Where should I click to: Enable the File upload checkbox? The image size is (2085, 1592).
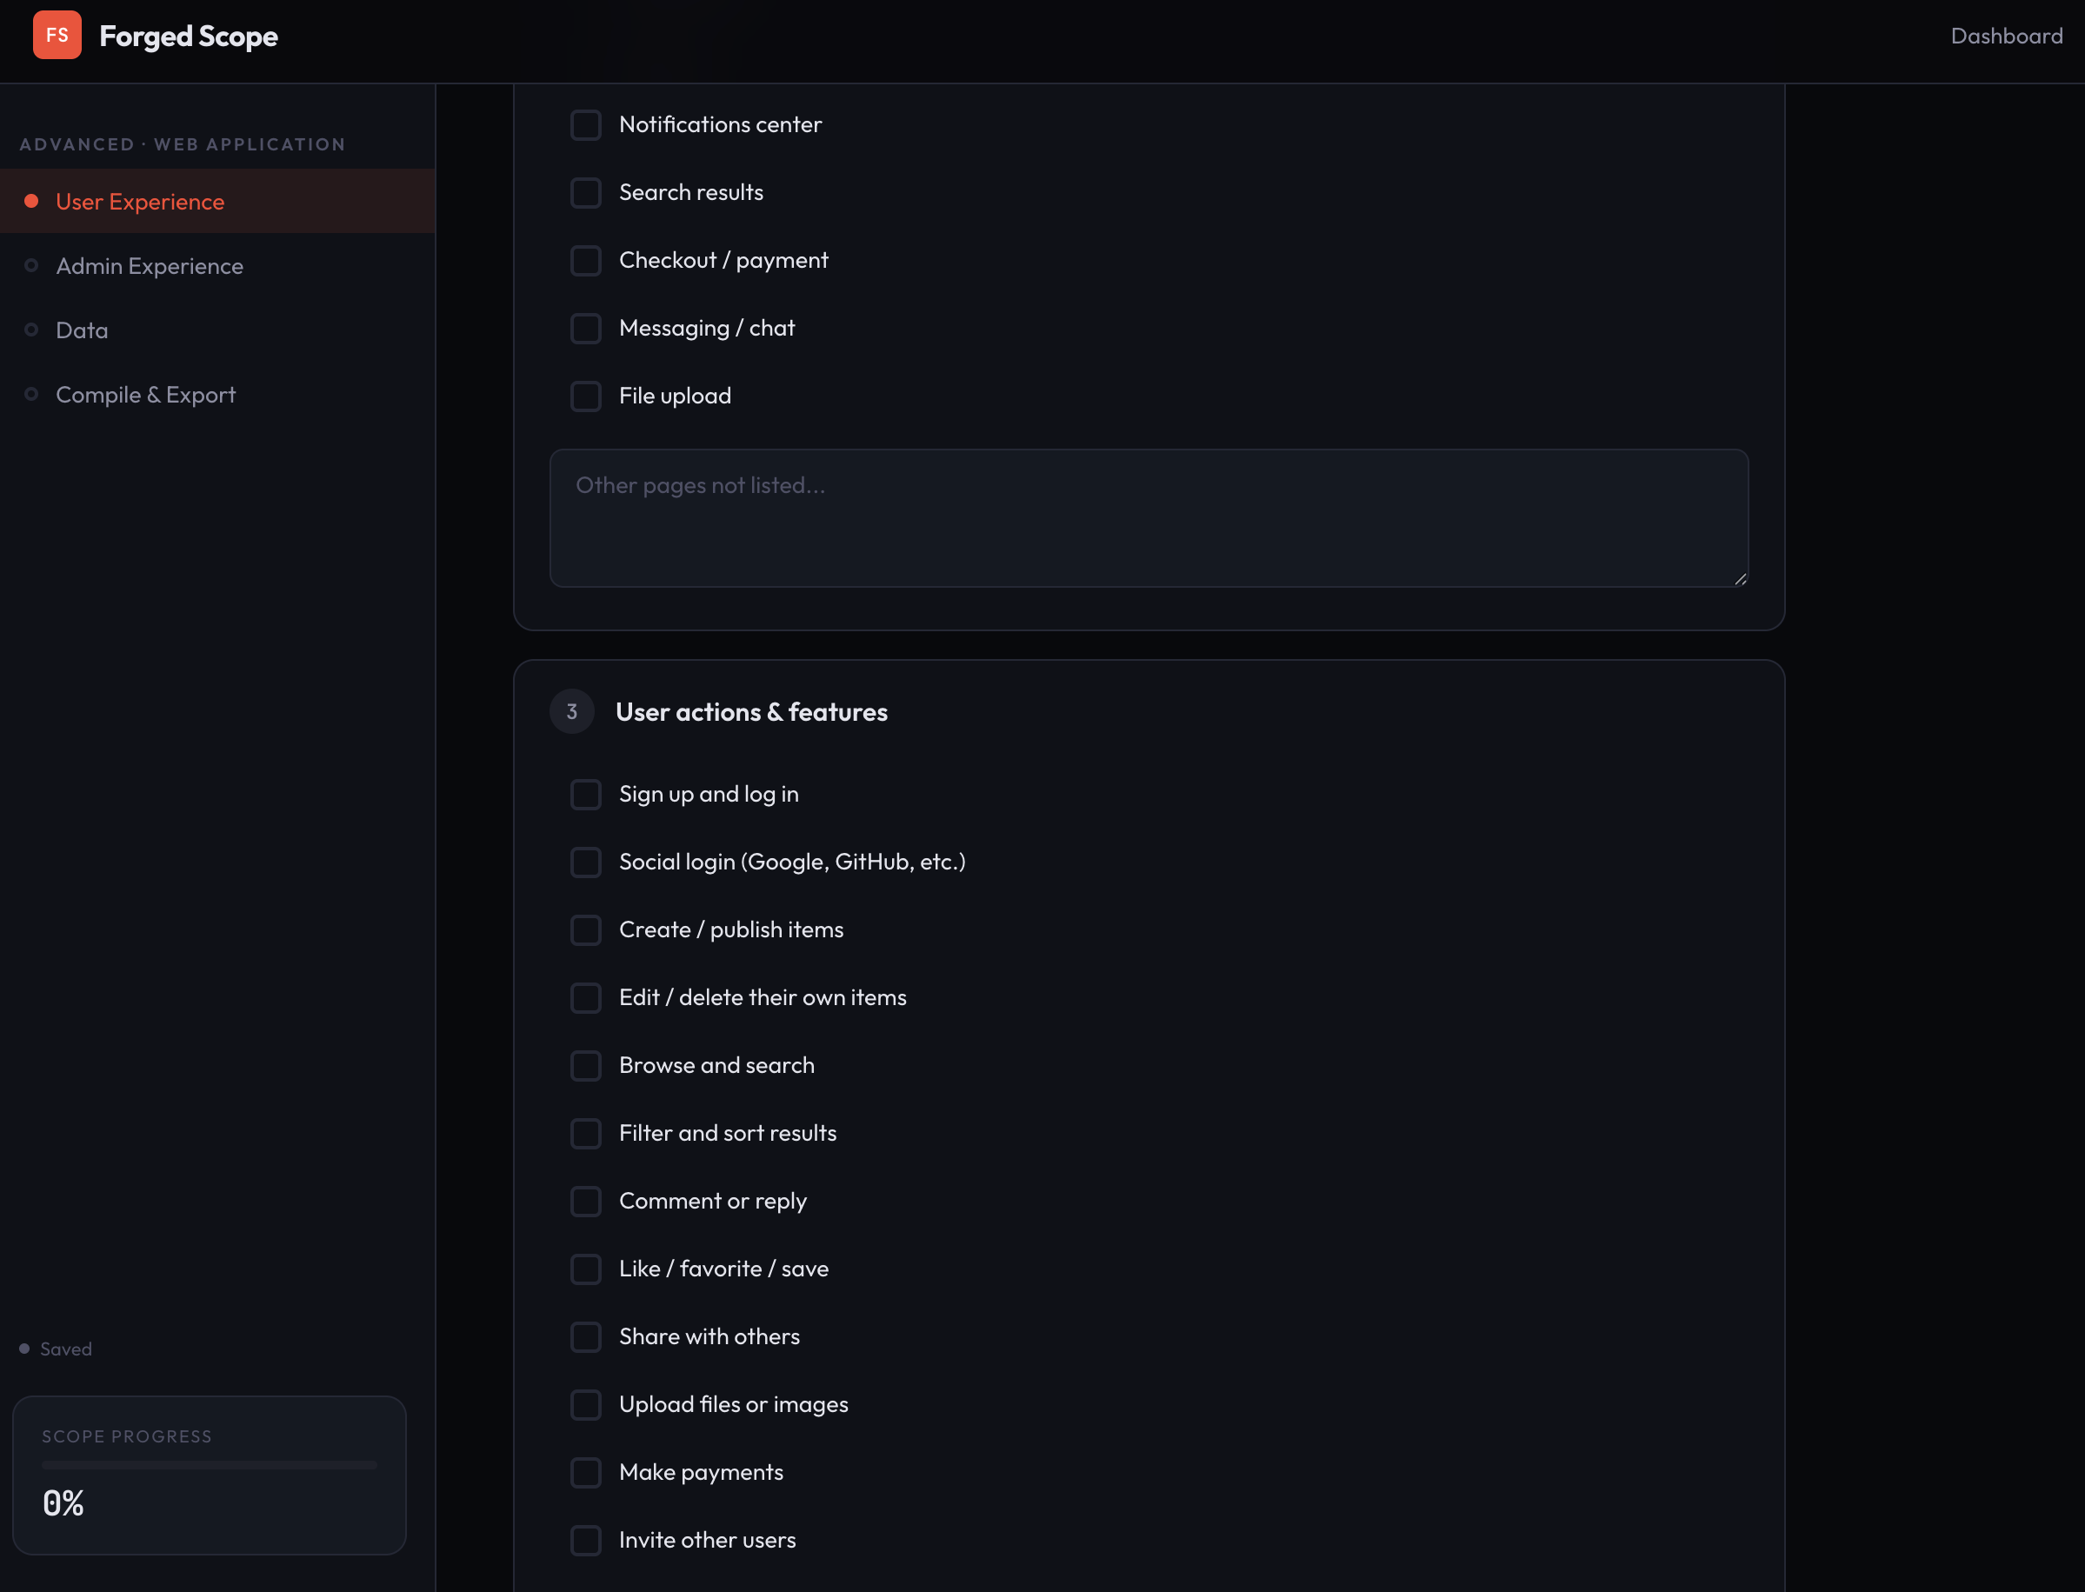point(586,396)
